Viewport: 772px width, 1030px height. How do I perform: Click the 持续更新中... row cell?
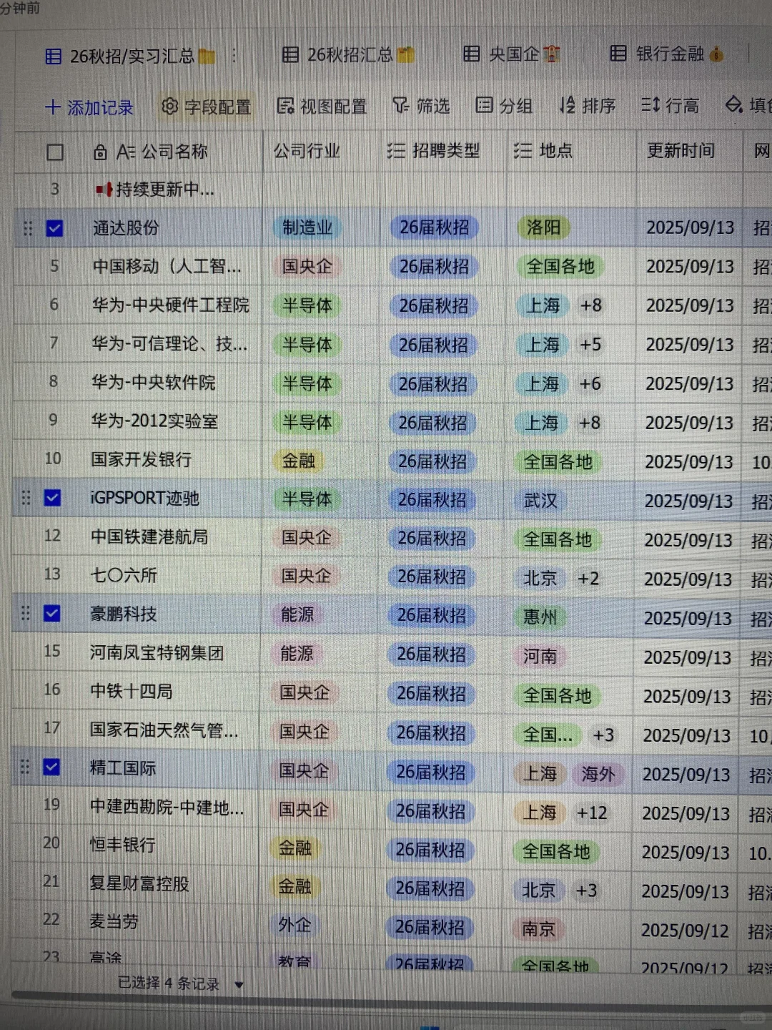155,190
